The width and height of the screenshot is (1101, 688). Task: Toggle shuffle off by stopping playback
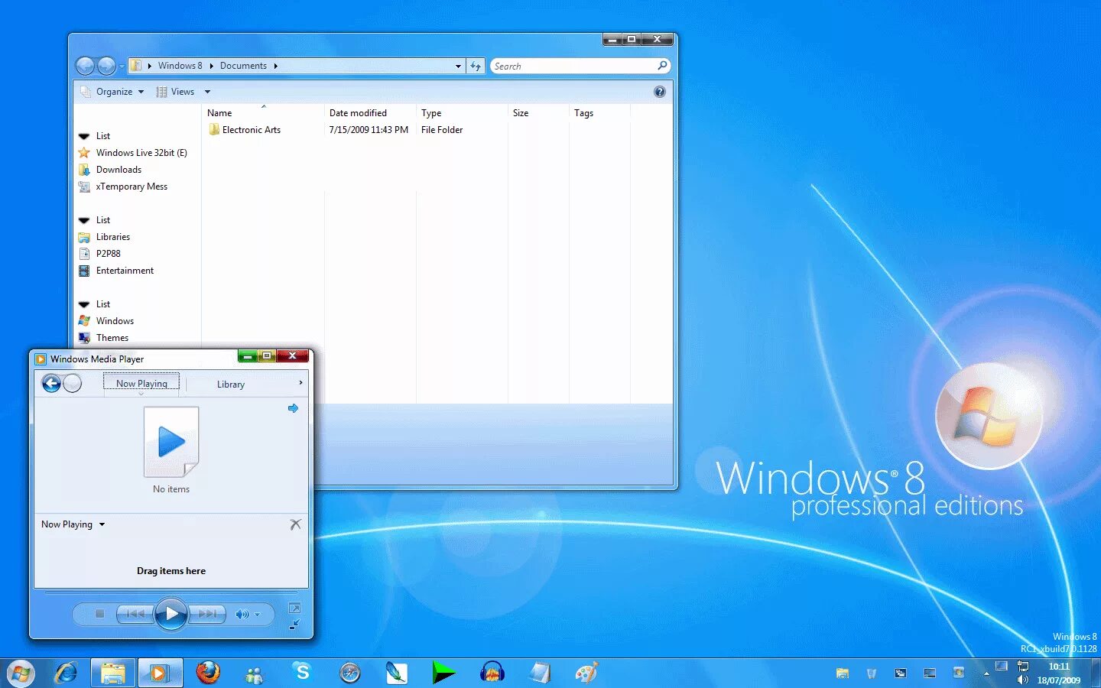pyautogui.click(x=100, y=614)
